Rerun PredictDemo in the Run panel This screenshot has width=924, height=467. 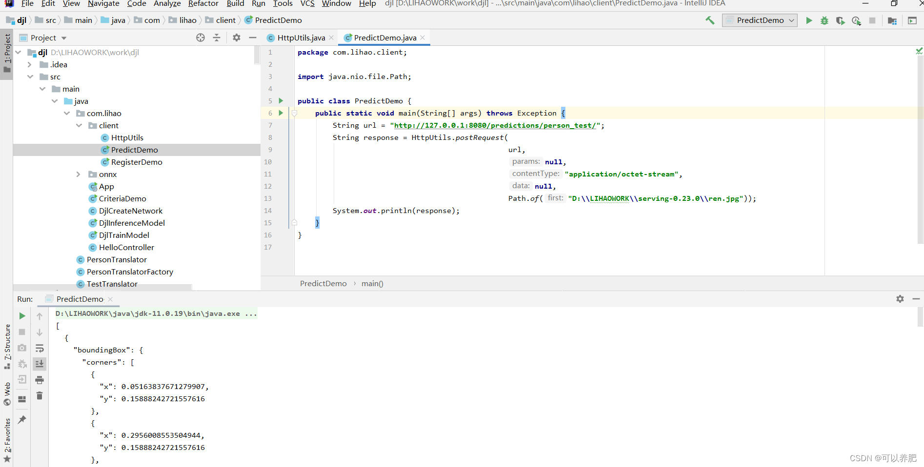coord(22,316)
